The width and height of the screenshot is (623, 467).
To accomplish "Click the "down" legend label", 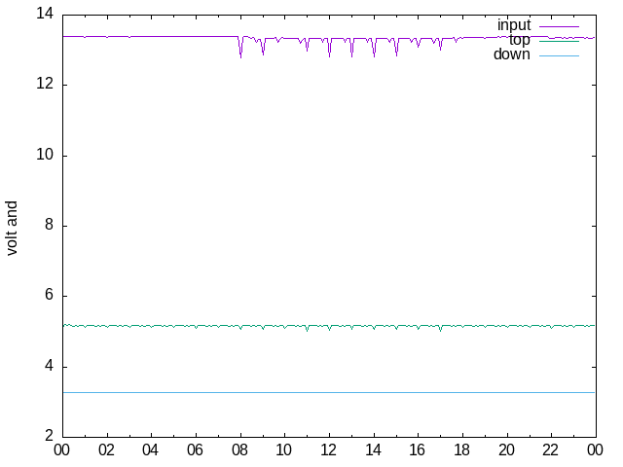I will click(x=511, y=54).
